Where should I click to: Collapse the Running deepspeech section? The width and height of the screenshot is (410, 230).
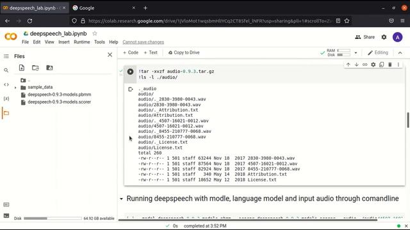(x=121, y=199)
